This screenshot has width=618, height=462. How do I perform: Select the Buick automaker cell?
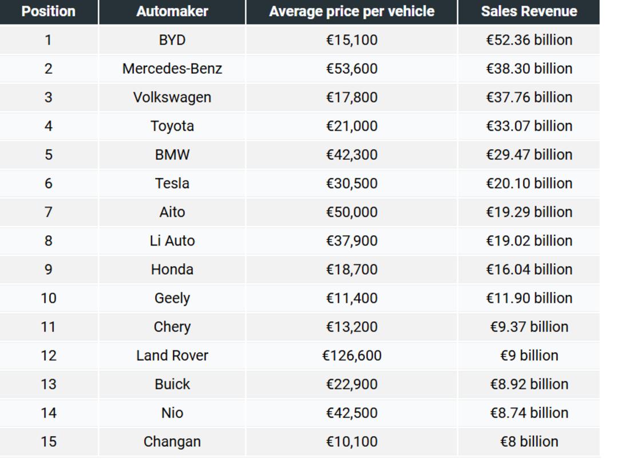click(x=172, y=384)
